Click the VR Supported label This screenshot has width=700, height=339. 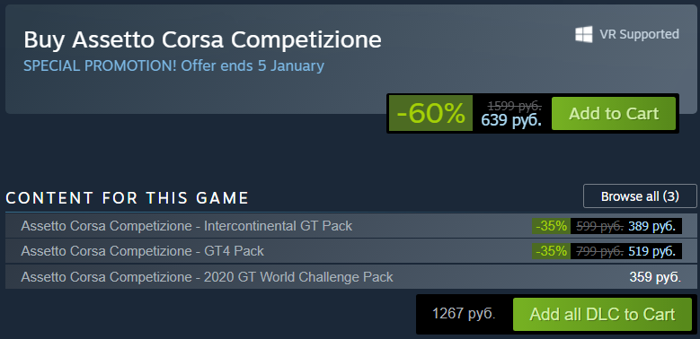click(x=639, y=34)
